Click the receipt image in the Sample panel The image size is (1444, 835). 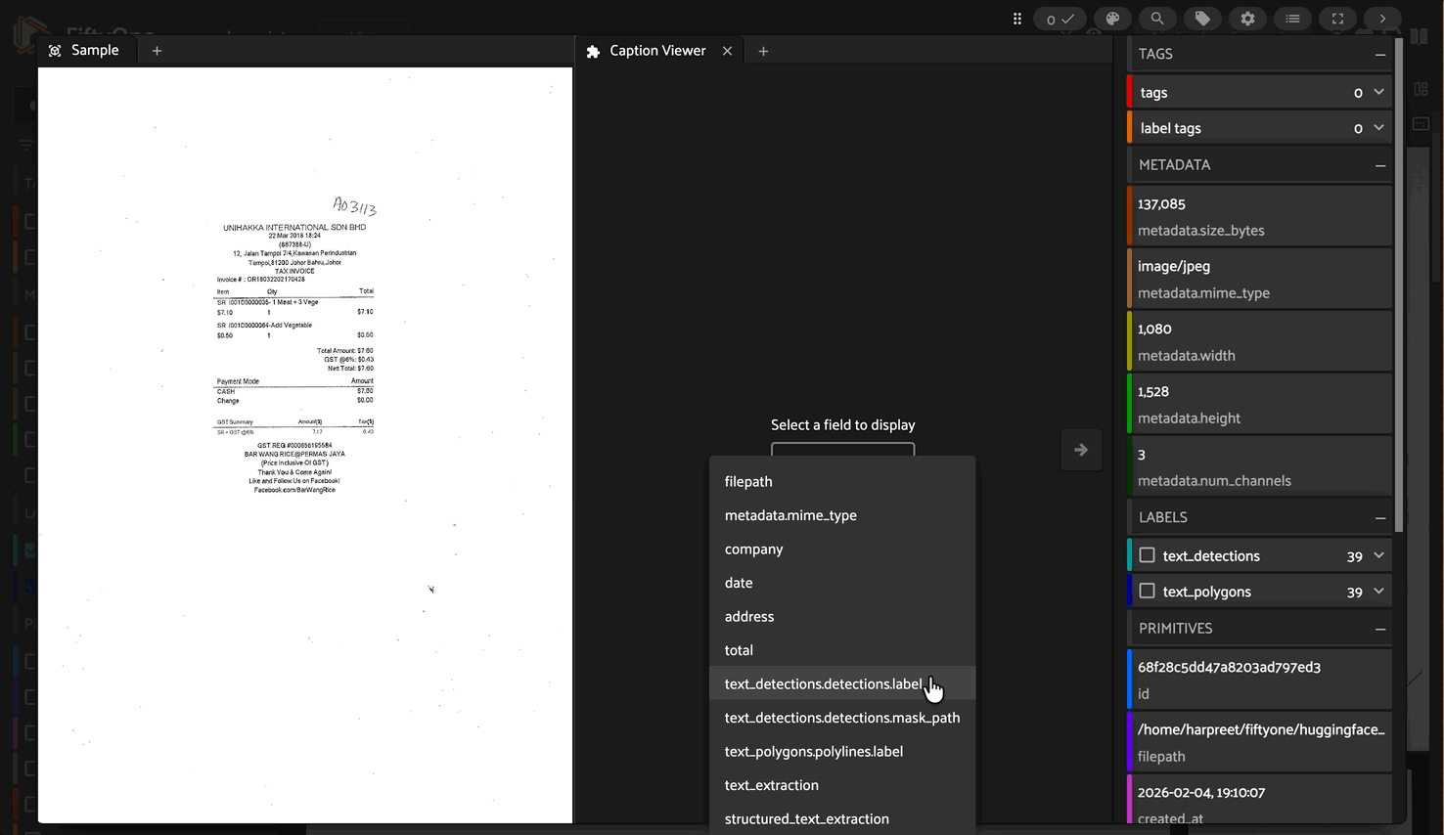pyautogui.click(x=305, y=445)
